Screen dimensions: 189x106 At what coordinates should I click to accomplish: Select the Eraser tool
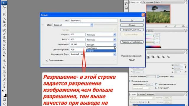4,45
